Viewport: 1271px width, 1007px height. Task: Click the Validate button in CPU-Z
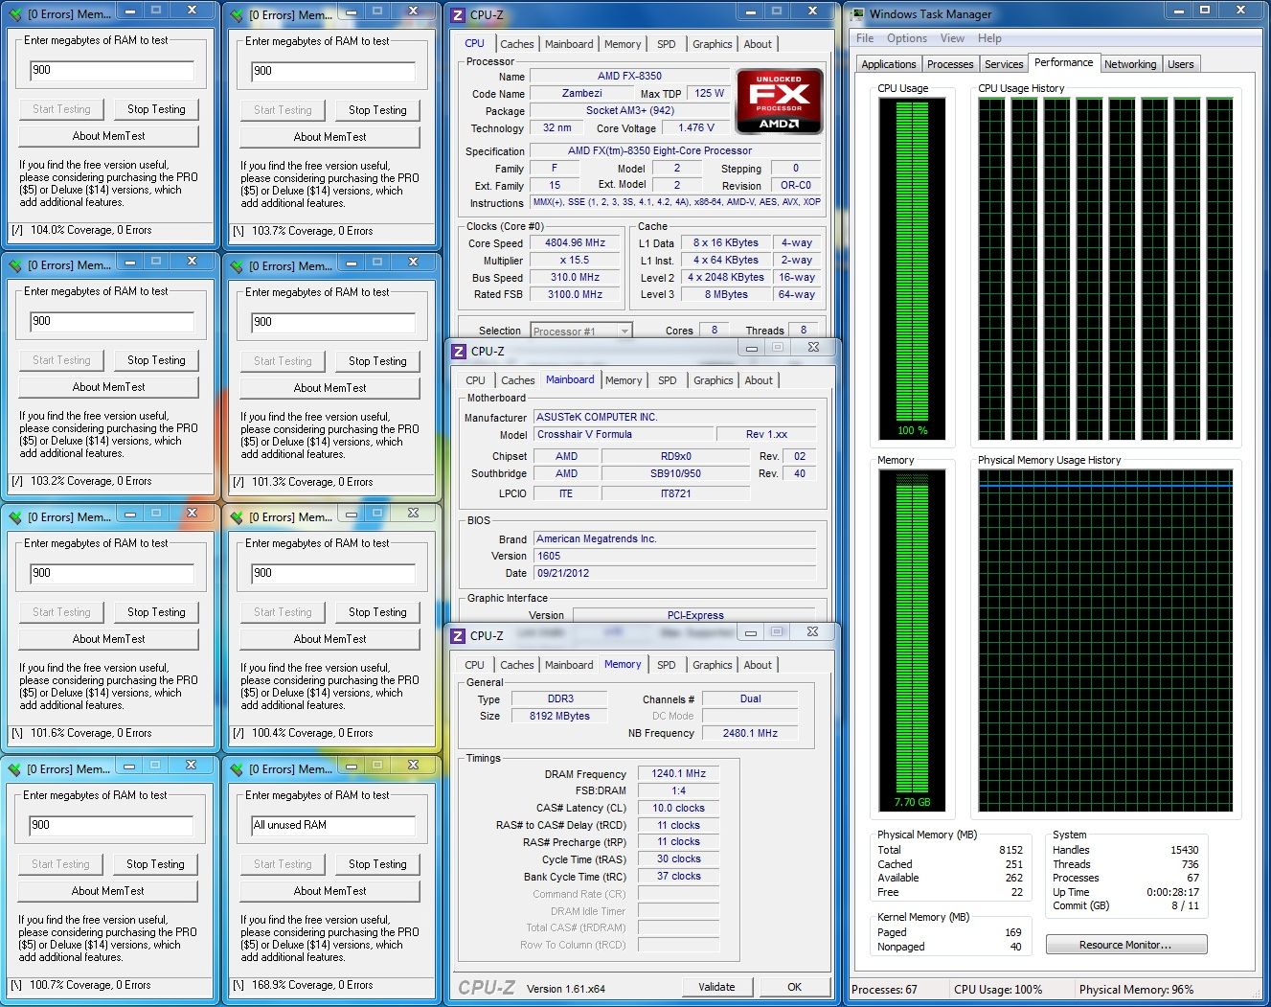click(x=716, y=987)
